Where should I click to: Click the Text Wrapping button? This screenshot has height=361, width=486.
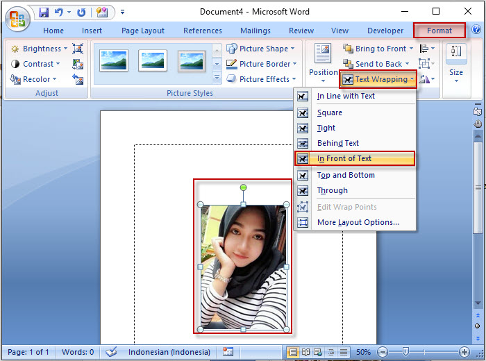tap(378, 79)
